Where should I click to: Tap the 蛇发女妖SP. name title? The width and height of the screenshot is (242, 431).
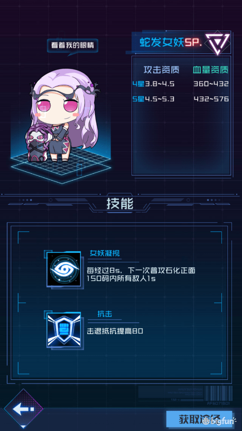point(170,43)
